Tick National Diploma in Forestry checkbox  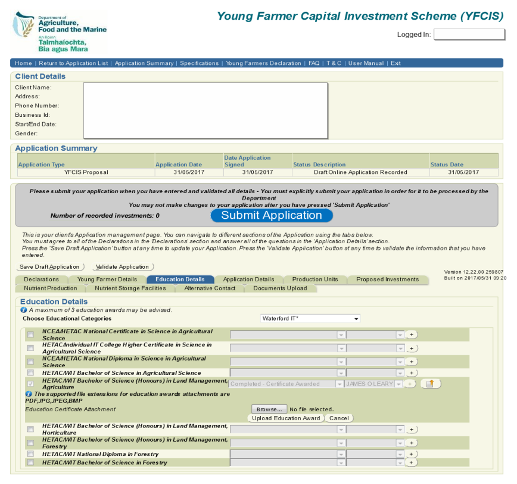(x=30, y=454)
